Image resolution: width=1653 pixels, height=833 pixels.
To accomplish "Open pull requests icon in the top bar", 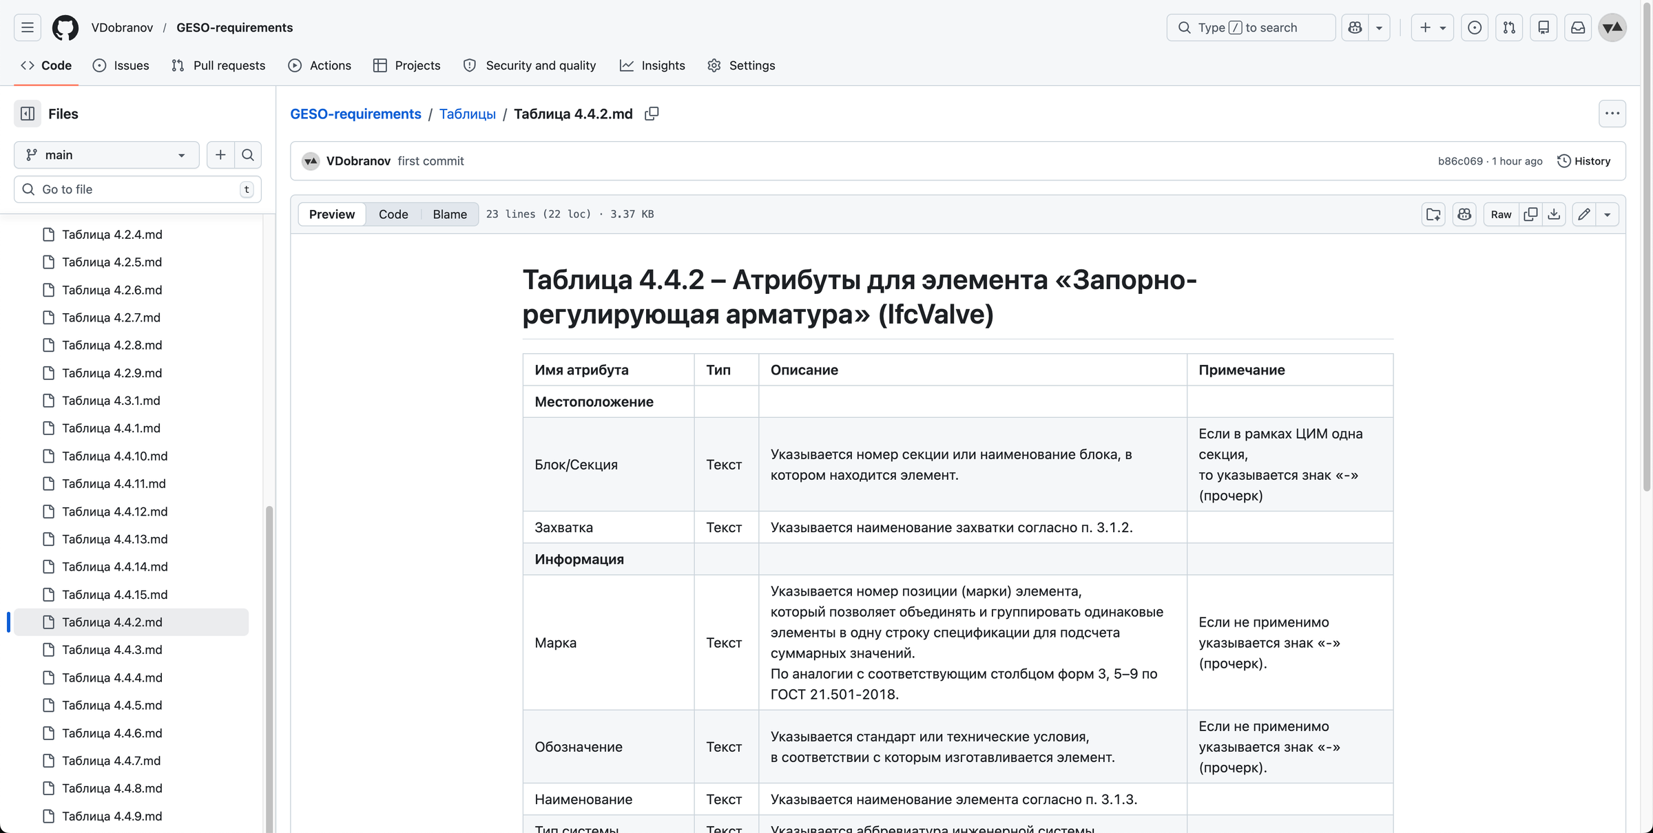I will coord(1509,28).
